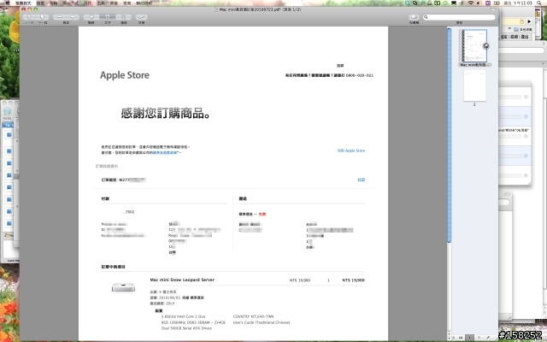
Task: Open the Time Machine menu icon
Action: point(445,3)
